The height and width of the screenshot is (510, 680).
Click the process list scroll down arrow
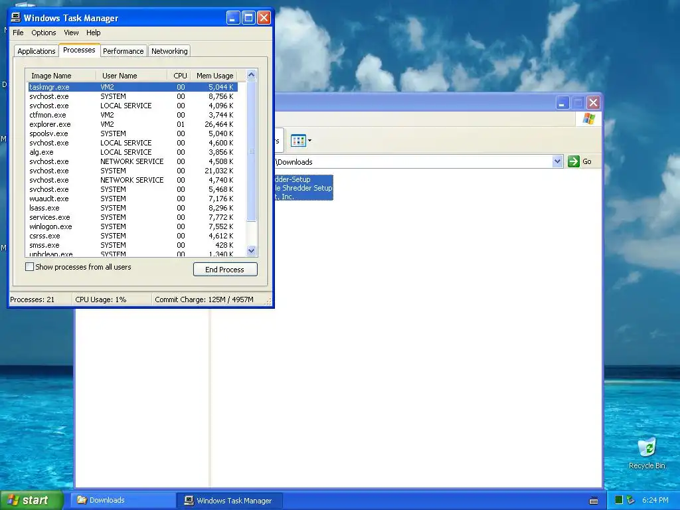coord(251,250)
